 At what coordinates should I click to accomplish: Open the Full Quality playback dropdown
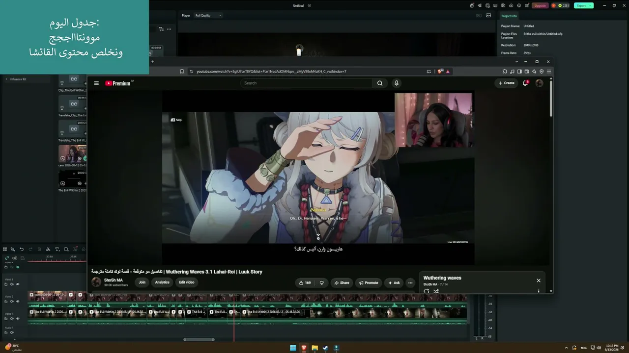coord(208,16)
